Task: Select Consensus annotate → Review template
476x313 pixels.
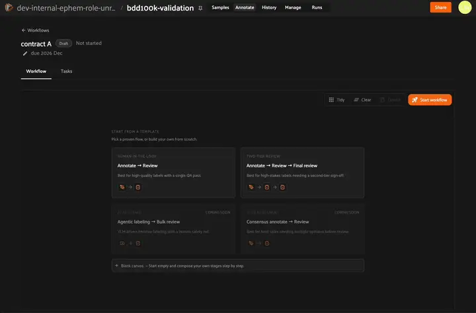Action: pyautogui.click(x=302, y=228)
